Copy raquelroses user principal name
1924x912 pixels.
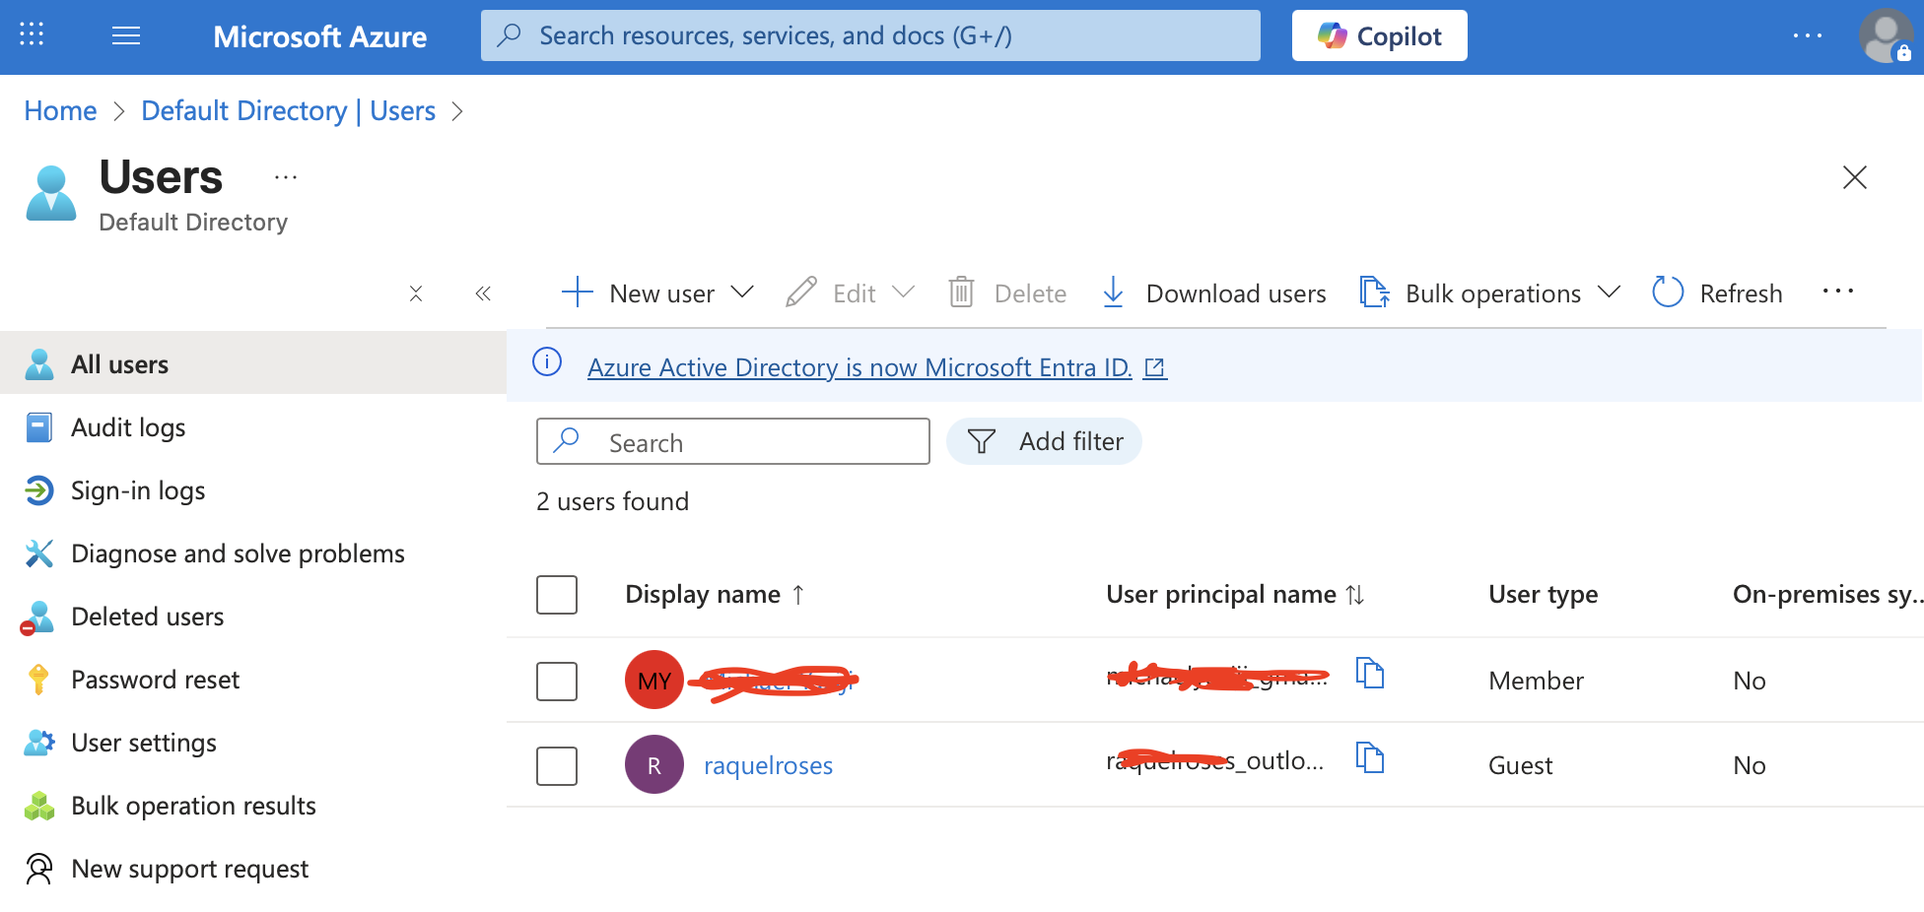tap(1370, 758)
